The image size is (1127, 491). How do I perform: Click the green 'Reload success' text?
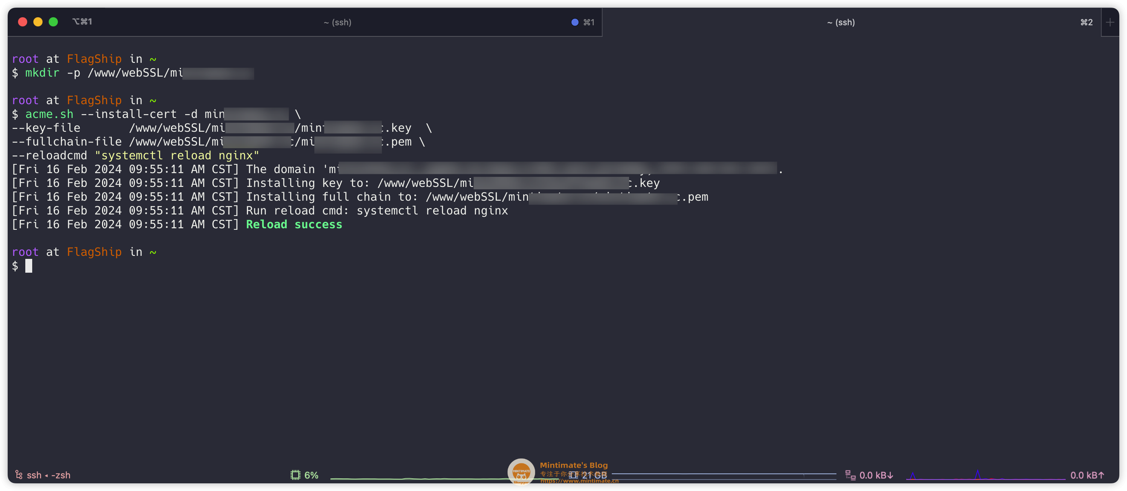[x=294, y=225]
